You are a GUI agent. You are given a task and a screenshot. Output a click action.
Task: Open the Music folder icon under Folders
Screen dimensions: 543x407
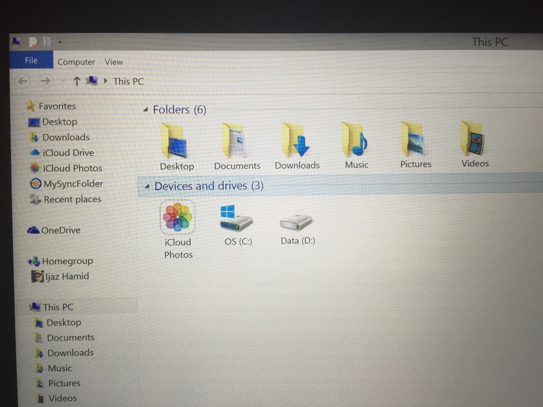pyautogui.click(x=354, y=139)
